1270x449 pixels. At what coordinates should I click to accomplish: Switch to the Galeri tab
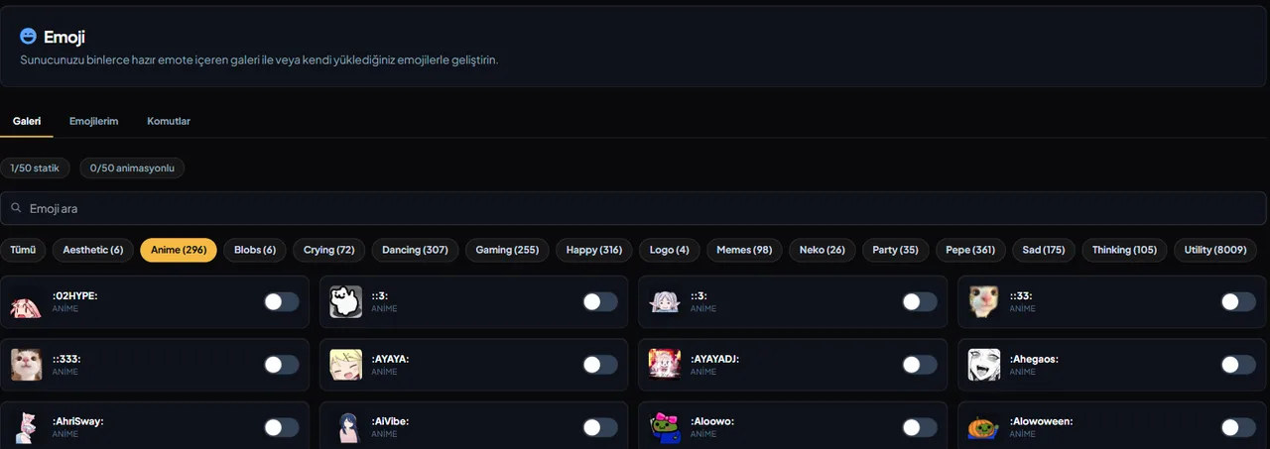coord(27,121)
